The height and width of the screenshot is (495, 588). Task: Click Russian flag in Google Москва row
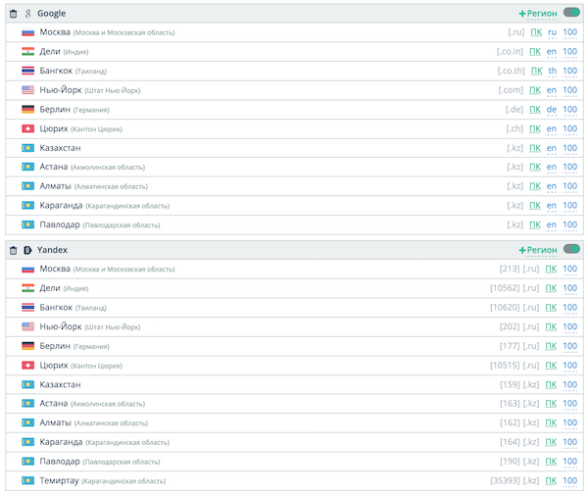(x=28, y=32)
